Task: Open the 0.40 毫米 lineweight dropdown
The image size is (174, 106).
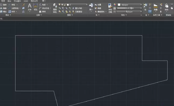Action: pyautogui.click(x=141, y=8)
